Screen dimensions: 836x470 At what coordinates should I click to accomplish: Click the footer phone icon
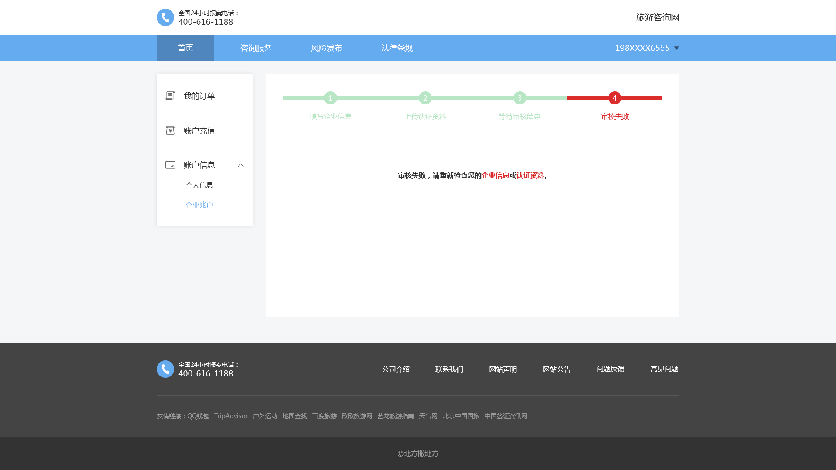pos(165,369)
